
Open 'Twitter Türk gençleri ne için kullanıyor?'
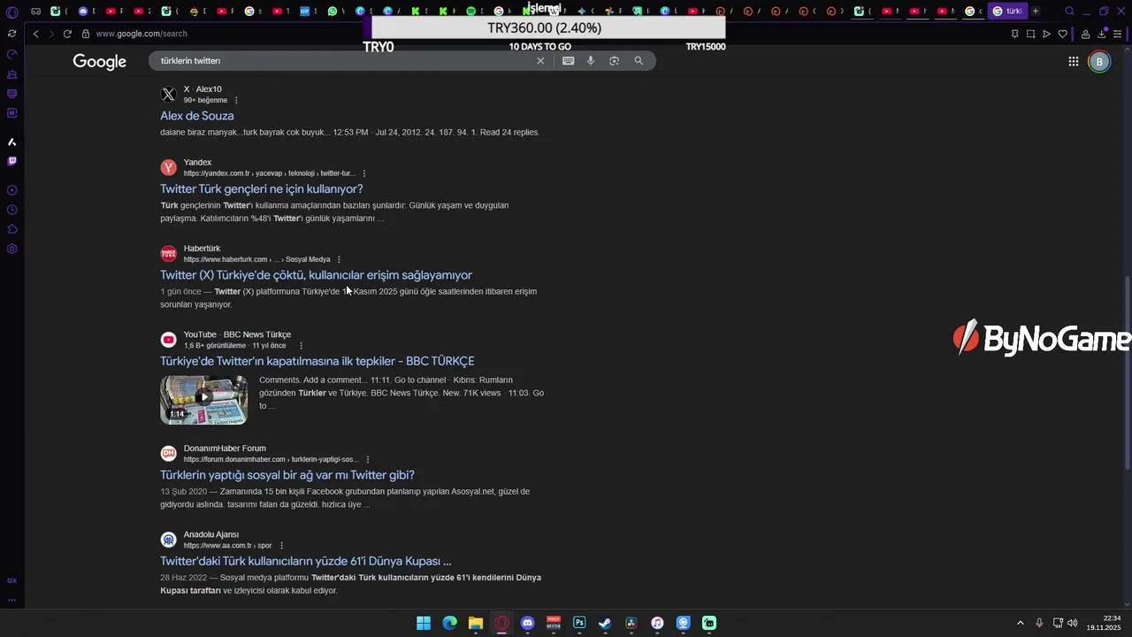pyautogui.click(x=262, y=188)
